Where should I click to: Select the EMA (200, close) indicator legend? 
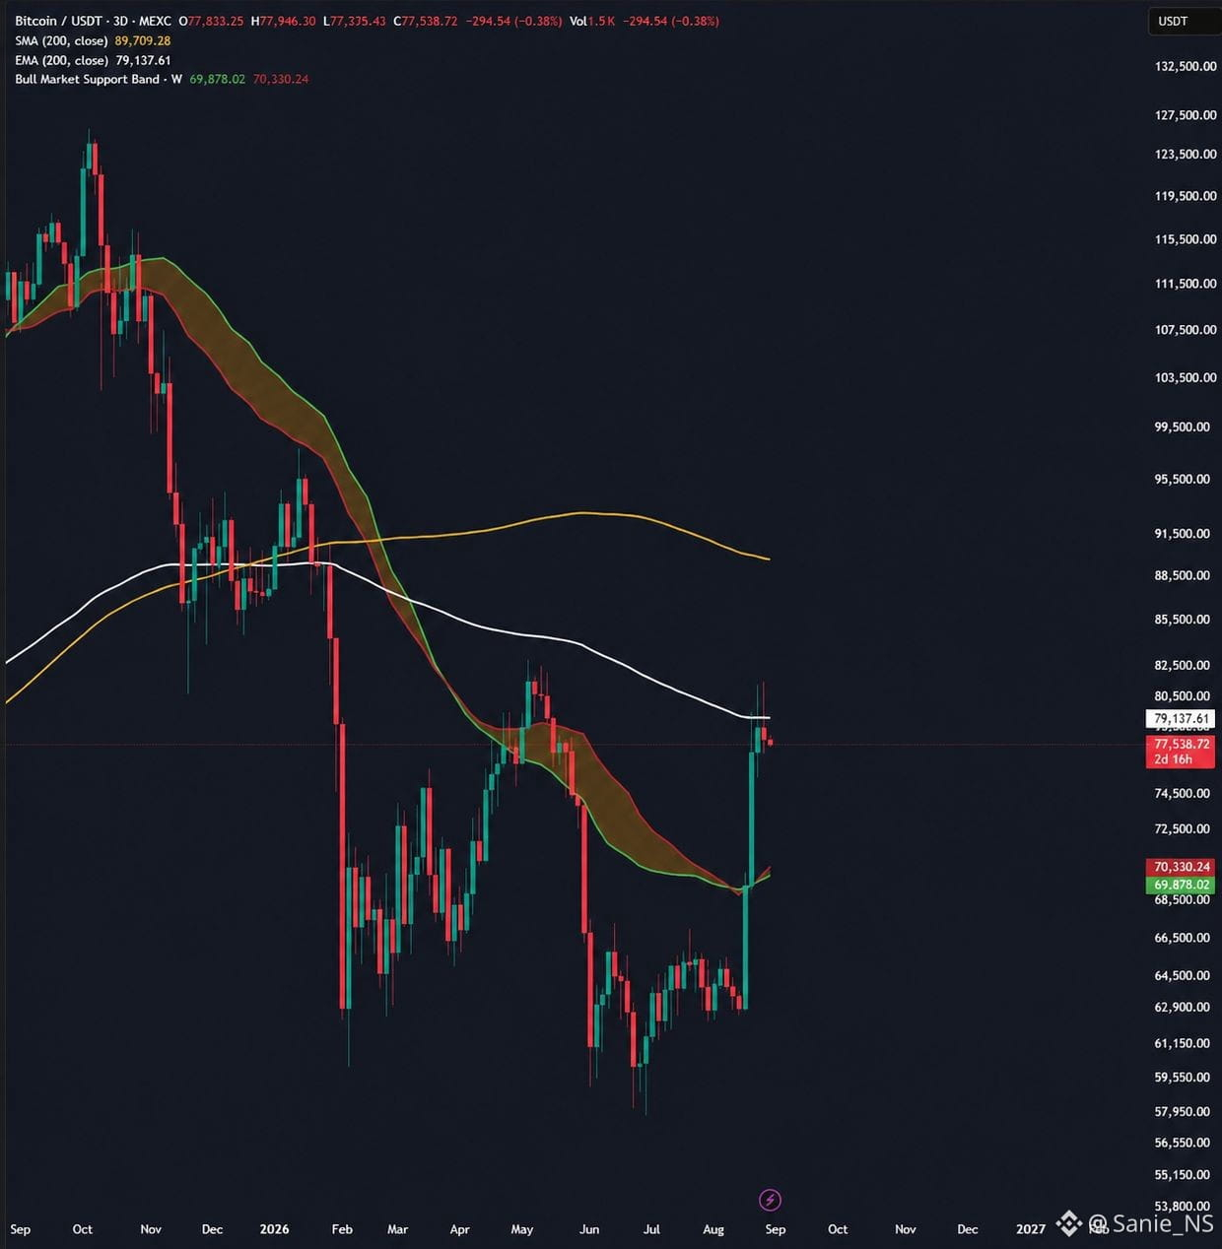(x=61, y=60)
